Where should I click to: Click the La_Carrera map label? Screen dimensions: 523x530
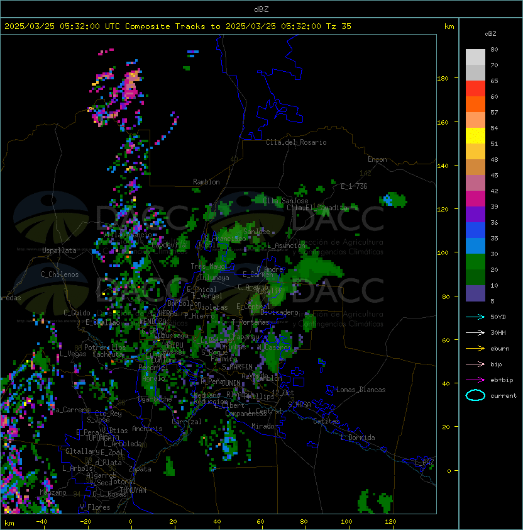(x=70, y=410)
